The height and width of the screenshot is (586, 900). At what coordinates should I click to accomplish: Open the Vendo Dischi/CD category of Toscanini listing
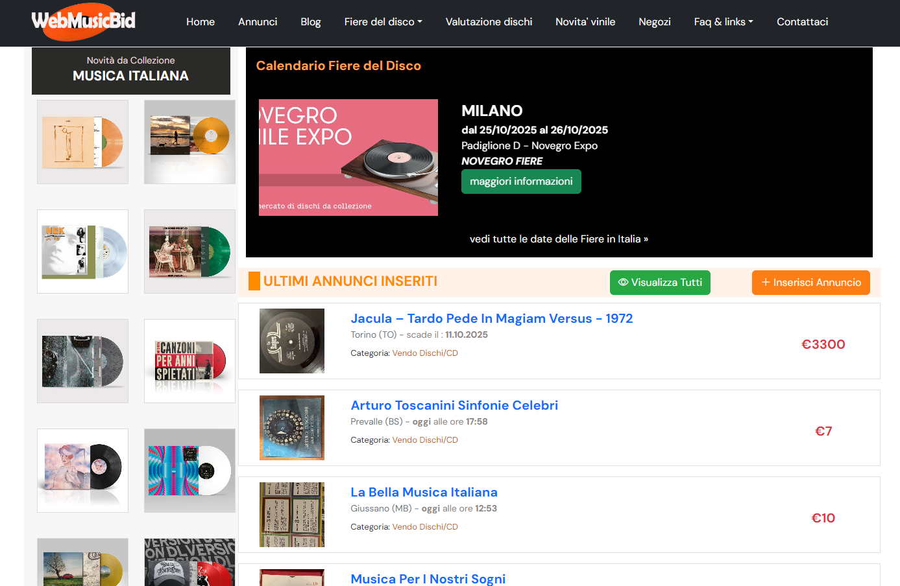click(425, 440)
